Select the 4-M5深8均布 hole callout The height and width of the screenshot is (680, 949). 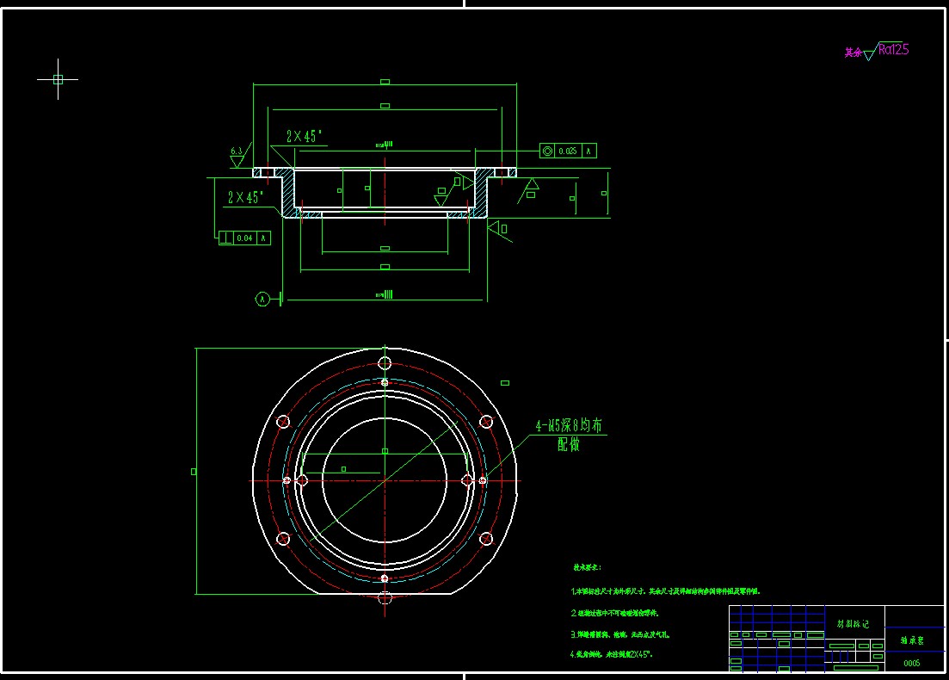pyautogui.click(x=569, y=426)
